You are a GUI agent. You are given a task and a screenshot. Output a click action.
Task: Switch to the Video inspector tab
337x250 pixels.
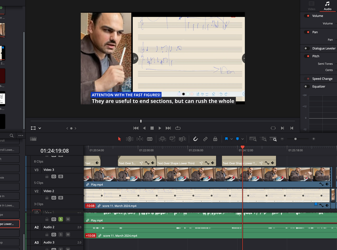[312, 6]
